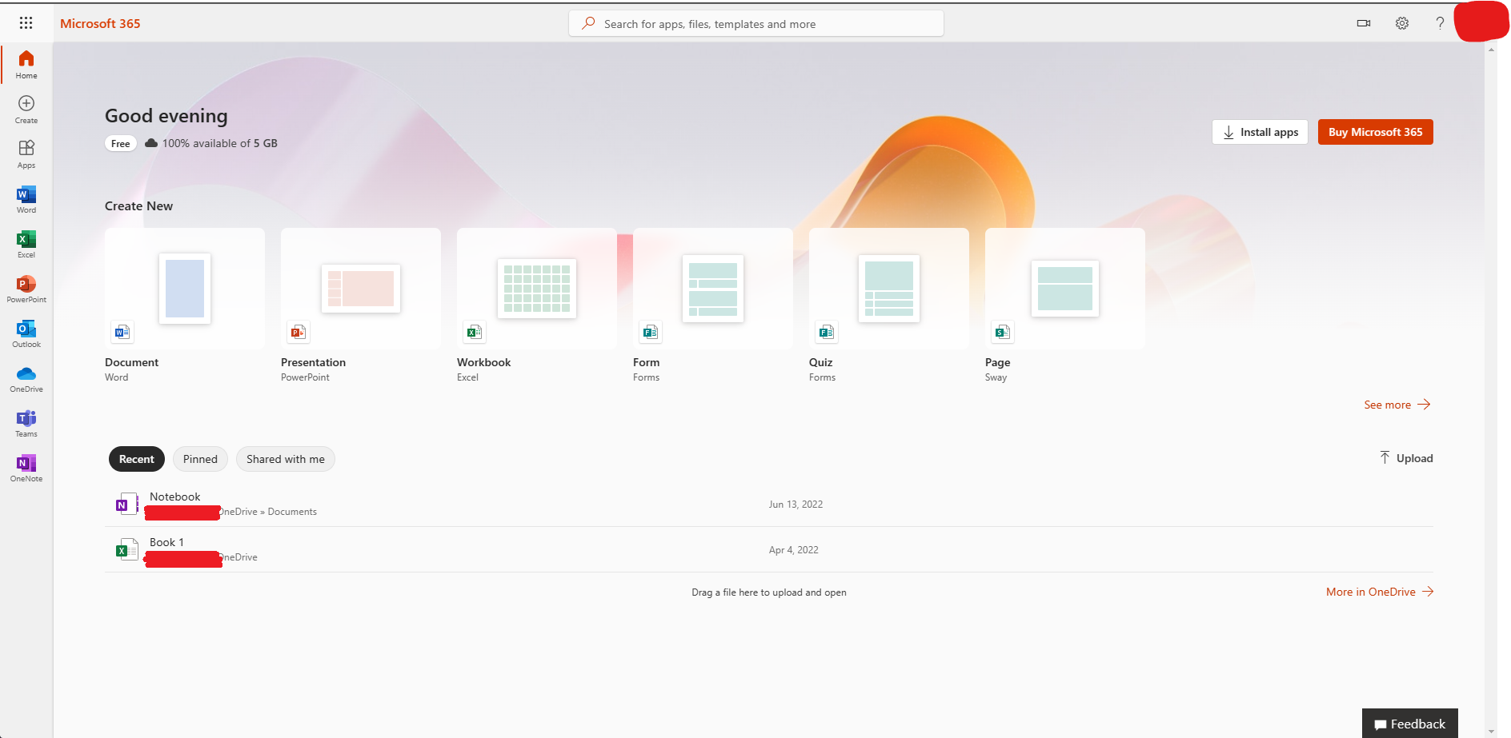The height and width of the screenshot is (738, 1511).
Task: Go to Home in the sidebar
Action: [x=26, y=64]
